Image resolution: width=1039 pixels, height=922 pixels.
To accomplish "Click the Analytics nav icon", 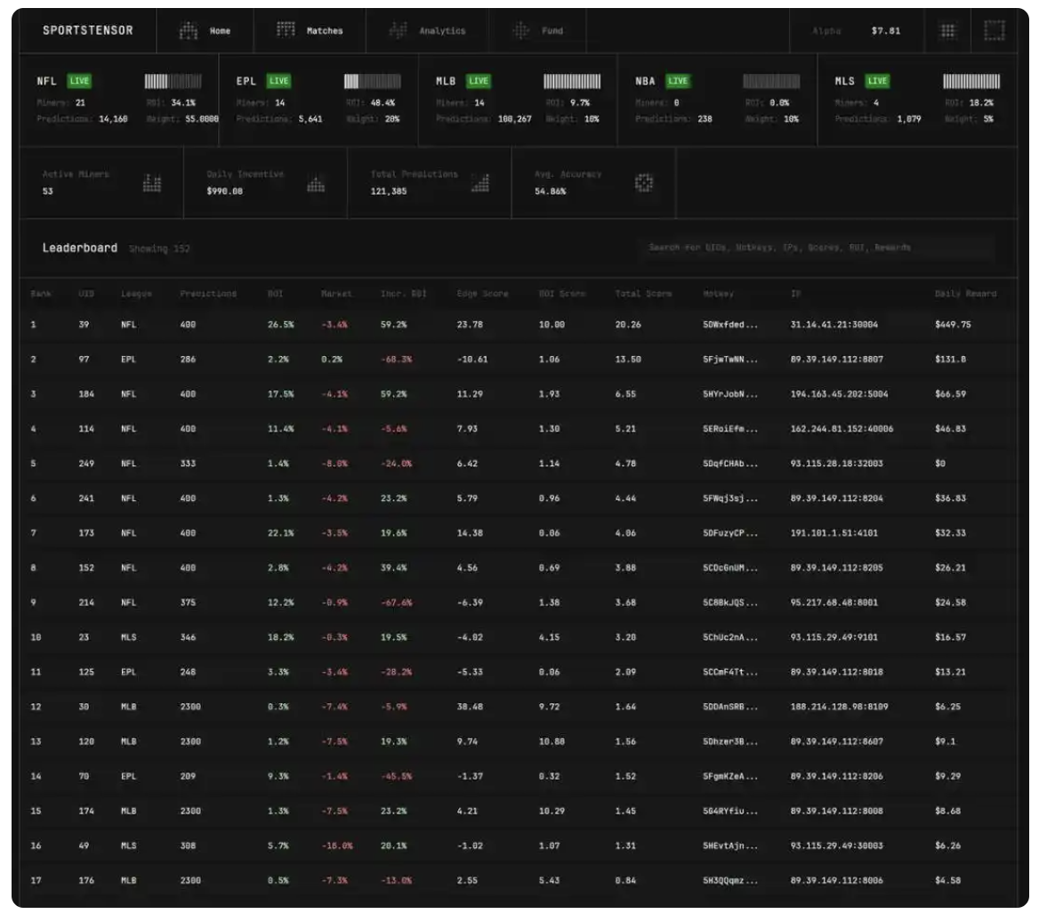I will tap(398, 30).
